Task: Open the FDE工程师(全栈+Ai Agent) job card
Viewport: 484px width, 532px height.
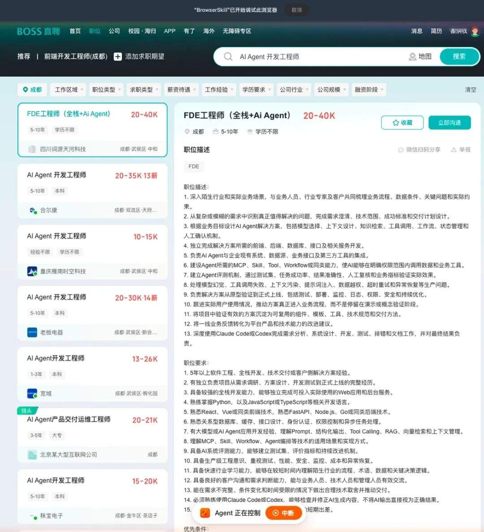Action: (92, 130)
